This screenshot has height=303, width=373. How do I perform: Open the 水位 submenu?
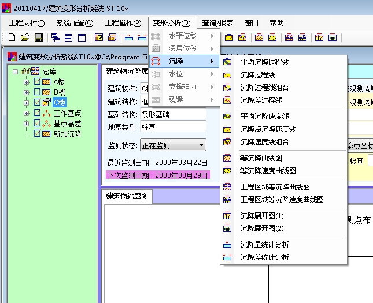click(184, 74)
